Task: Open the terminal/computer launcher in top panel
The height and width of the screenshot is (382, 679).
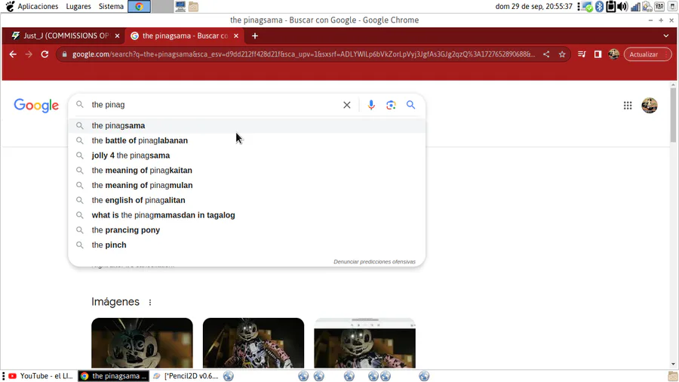Action: click(180, 7)
